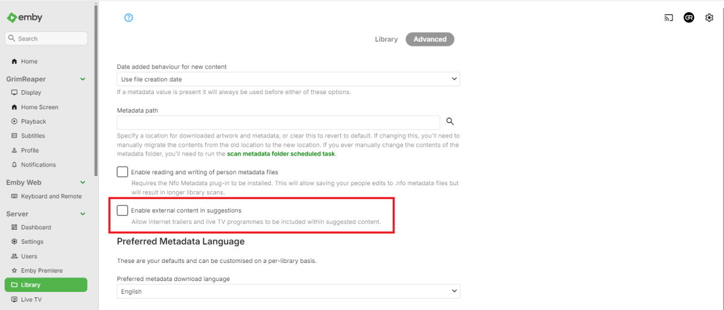Open the settings gear icon
Viewport: 724px width, 310px height.
[709, 17]
